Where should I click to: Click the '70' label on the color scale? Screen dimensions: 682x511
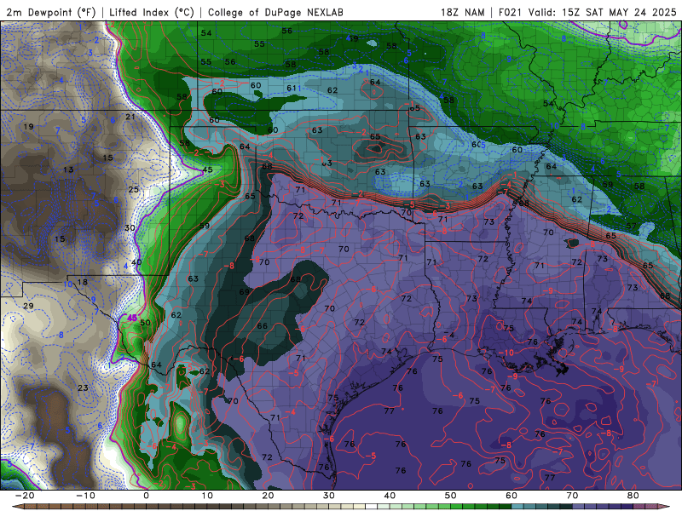572,496
